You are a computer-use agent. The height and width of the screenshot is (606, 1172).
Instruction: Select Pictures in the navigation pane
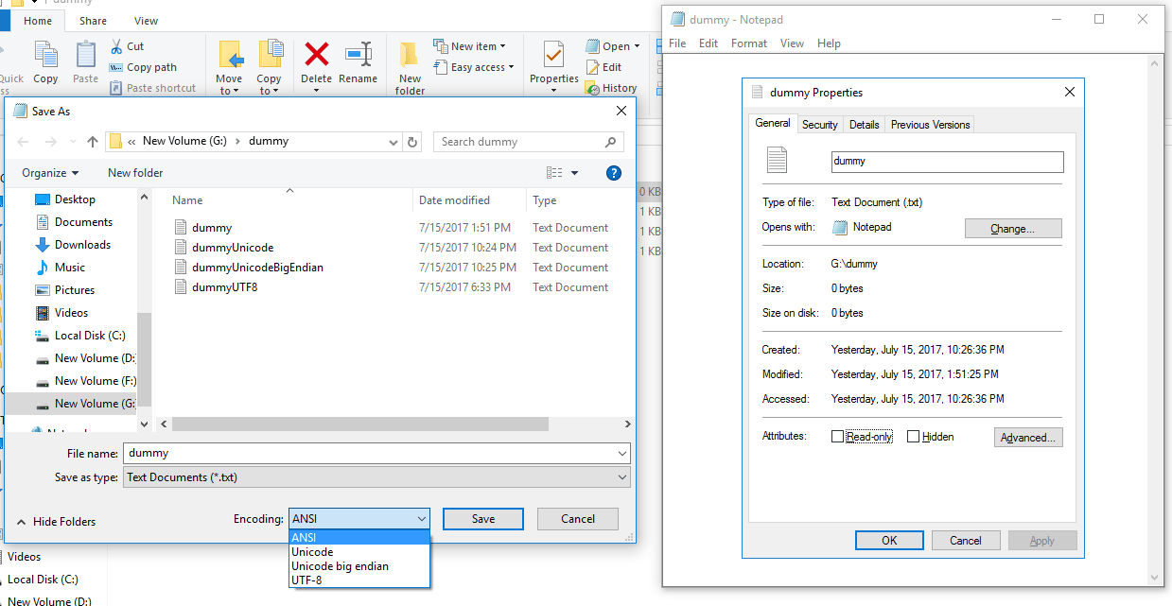click(x=64, y=290)
